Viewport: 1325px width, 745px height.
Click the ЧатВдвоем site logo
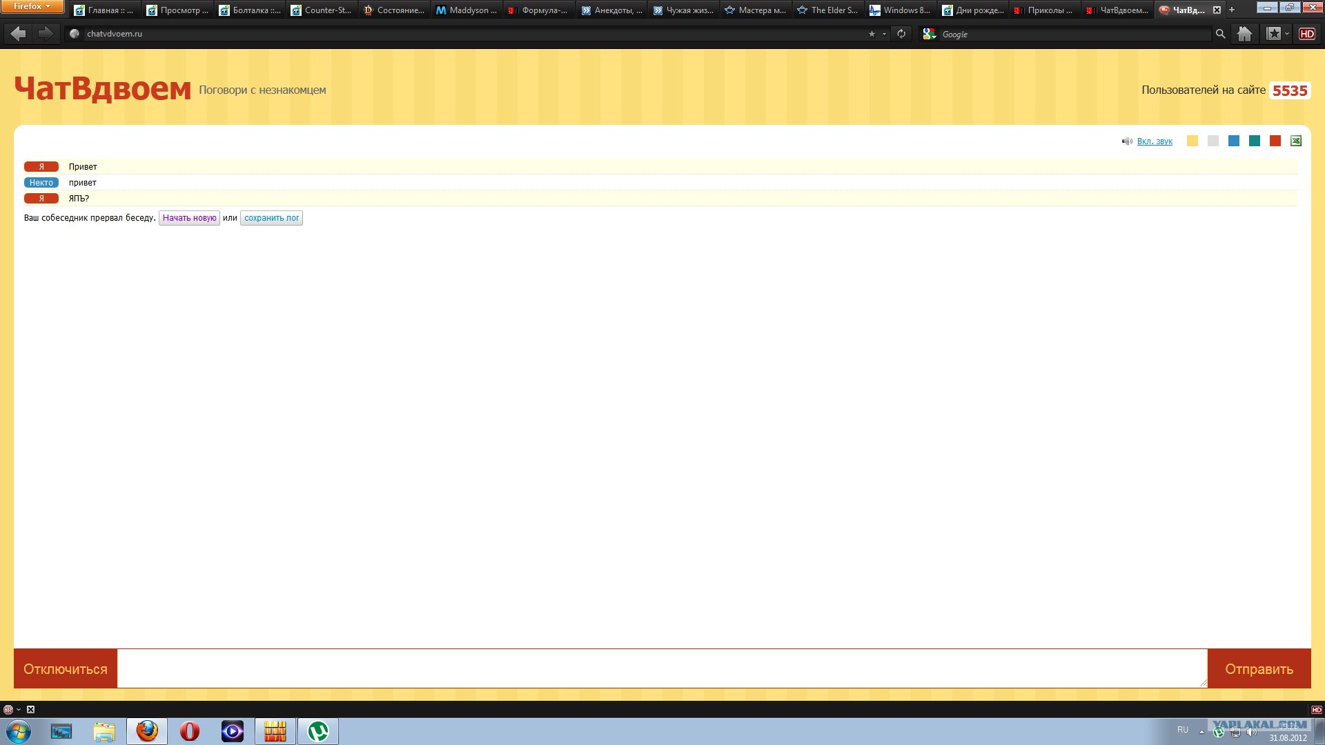point(102,89)
